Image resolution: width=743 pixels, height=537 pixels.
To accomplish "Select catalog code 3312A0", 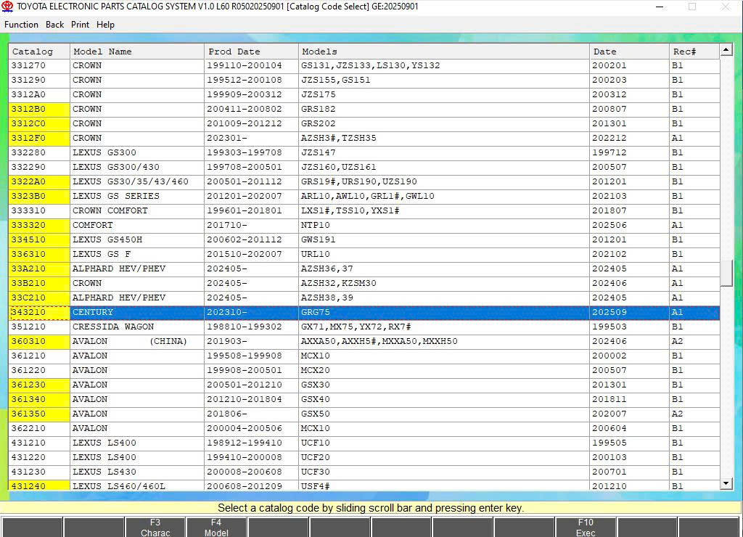I will (x=39, y=94).
